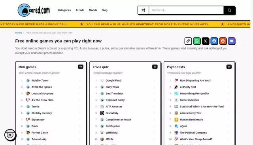This screenshot has height=145, width=253.
Task: Click the Psych tests count badge 20
Action: (229, 67)
